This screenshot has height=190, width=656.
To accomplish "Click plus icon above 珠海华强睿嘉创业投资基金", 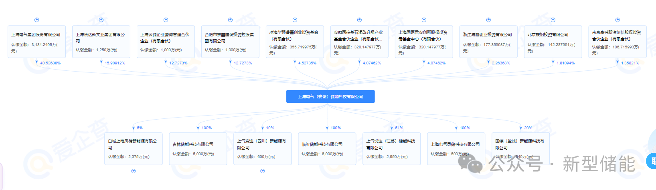I will click(x=295, y=20).
